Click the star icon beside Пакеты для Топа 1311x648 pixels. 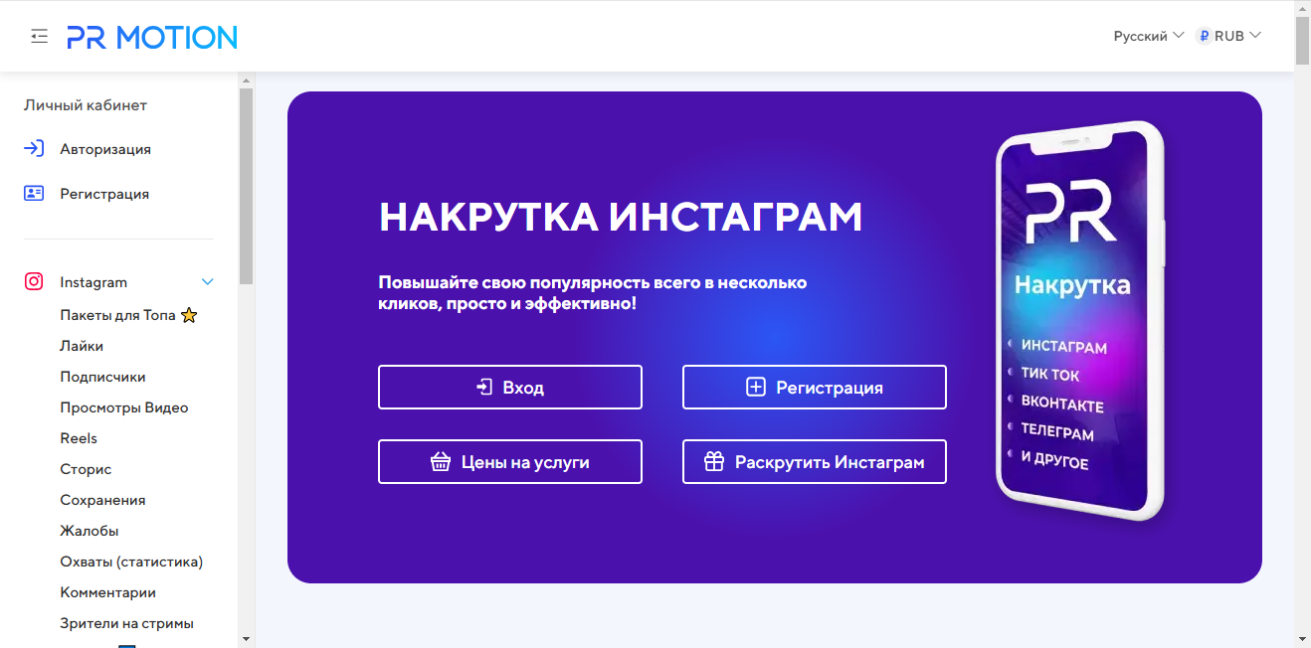pos(189,316)
